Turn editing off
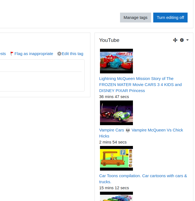195x201 pixels. (170, 18)
